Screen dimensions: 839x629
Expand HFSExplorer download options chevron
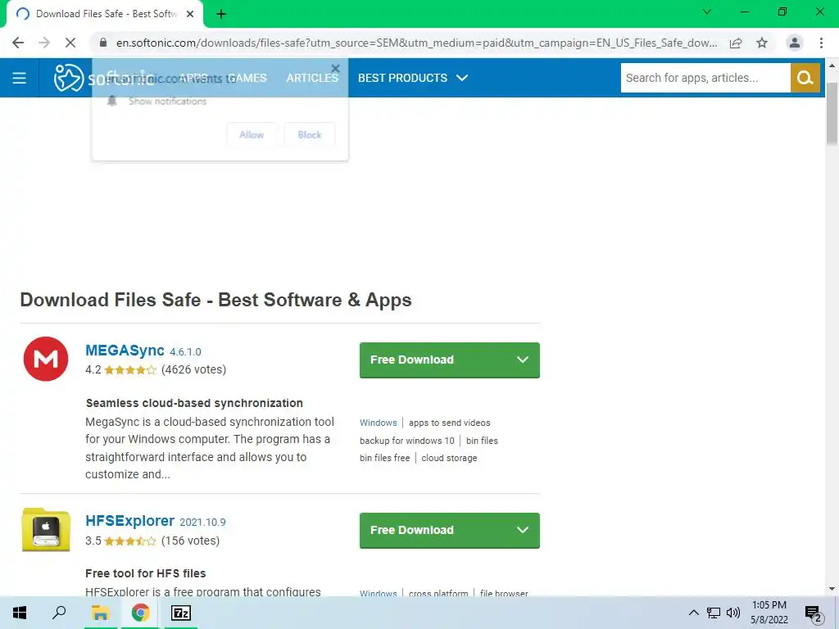[523, 530]
